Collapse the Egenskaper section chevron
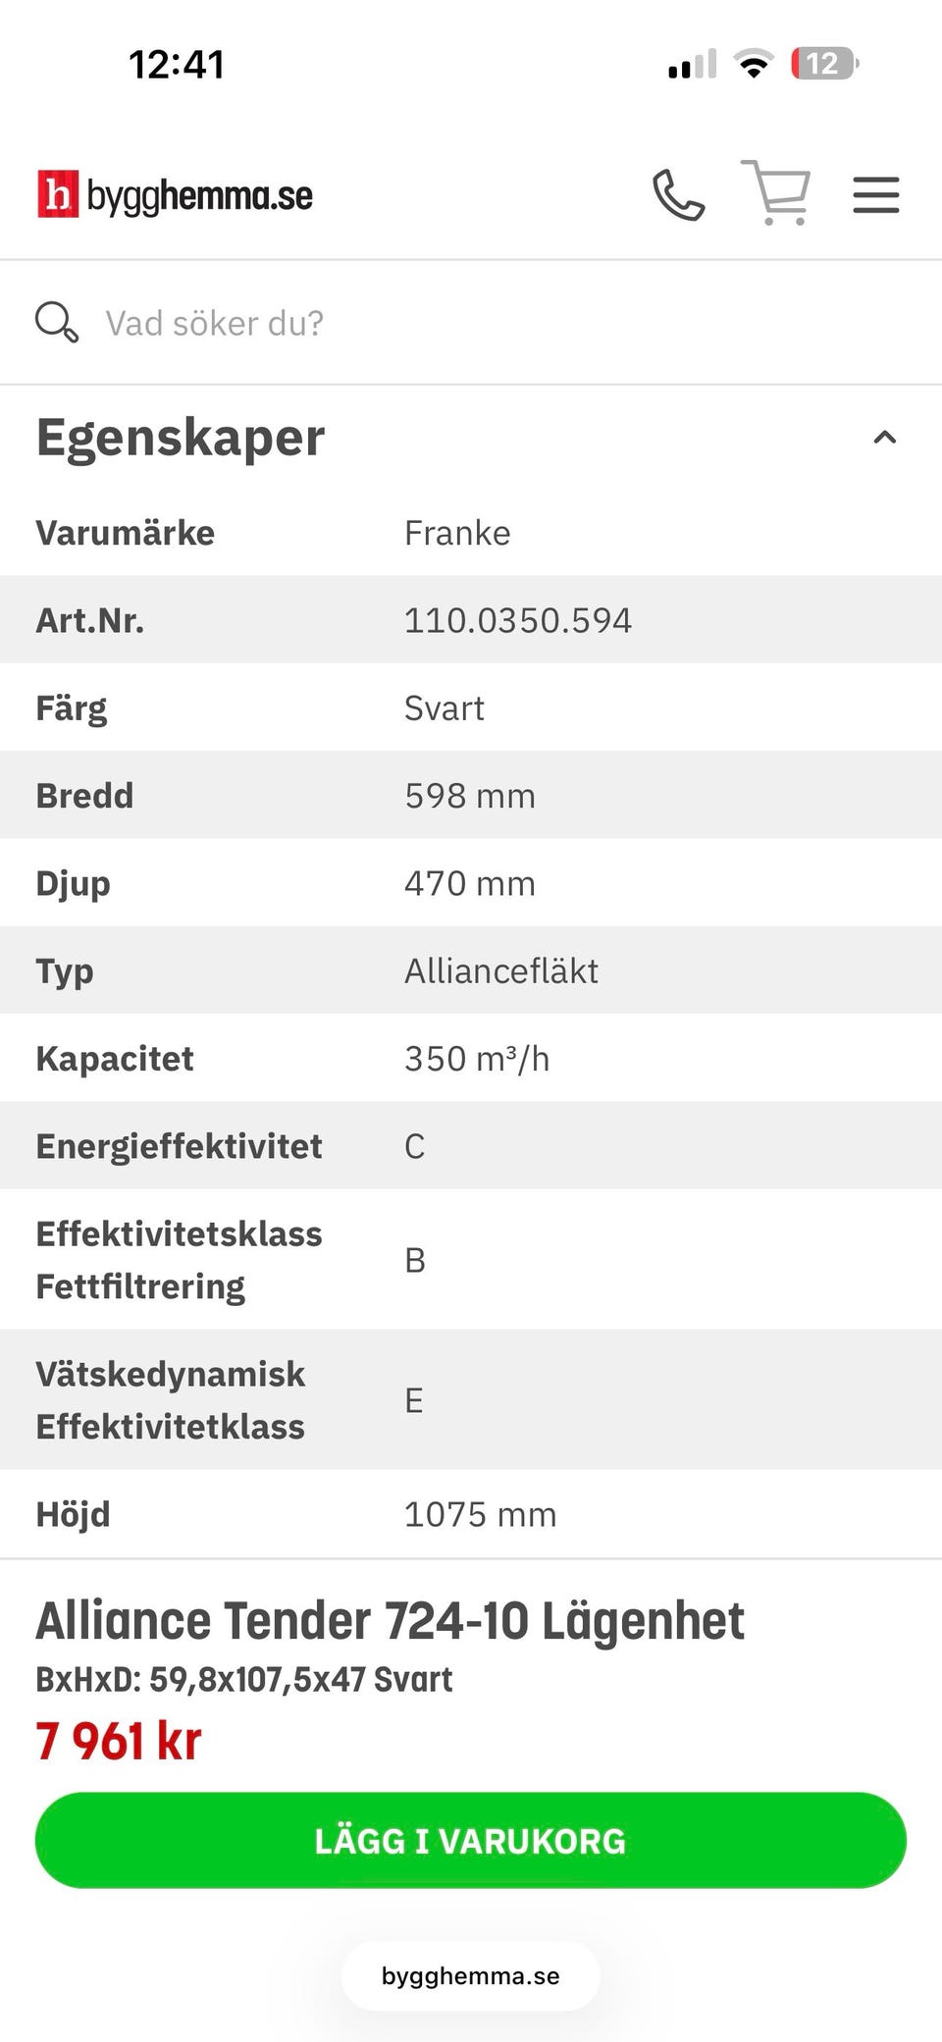The image size is (942, 2042). (x=885, y=438)
